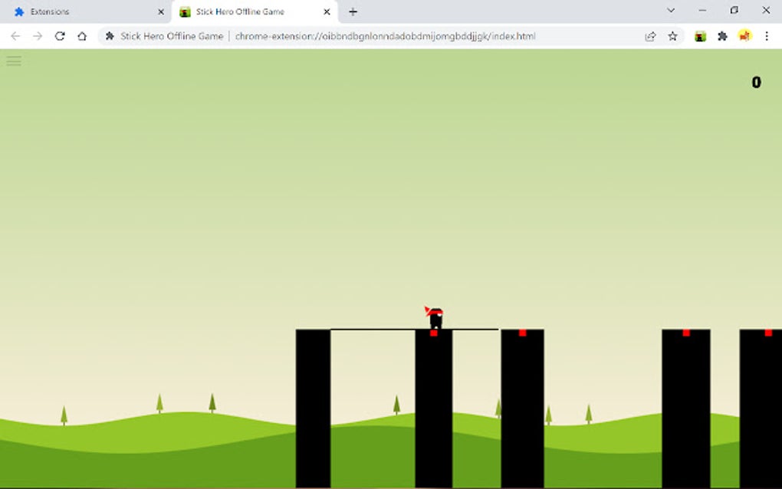Click the score counter showing 0

pos(756,82)
